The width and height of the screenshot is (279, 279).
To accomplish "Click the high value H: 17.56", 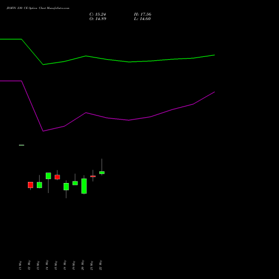I will tap(142, 15).
